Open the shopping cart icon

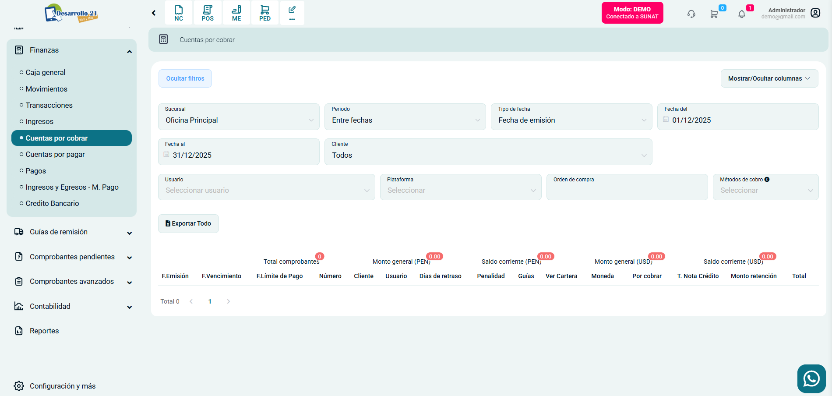714,14
